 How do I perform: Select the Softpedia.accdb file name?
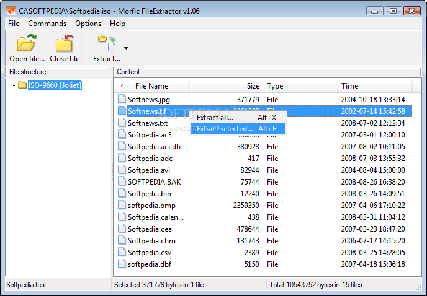[154, 147]
